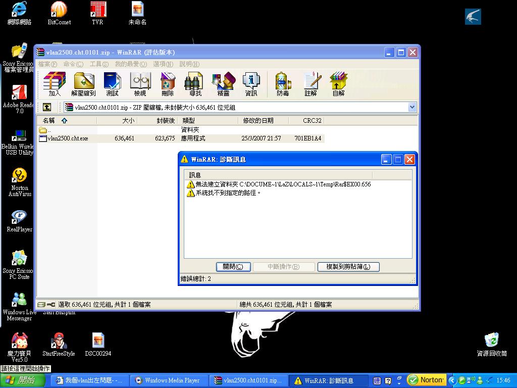Open the Norton AntiVirus desktop icon
517x388 pixels.
pos(20,182)
